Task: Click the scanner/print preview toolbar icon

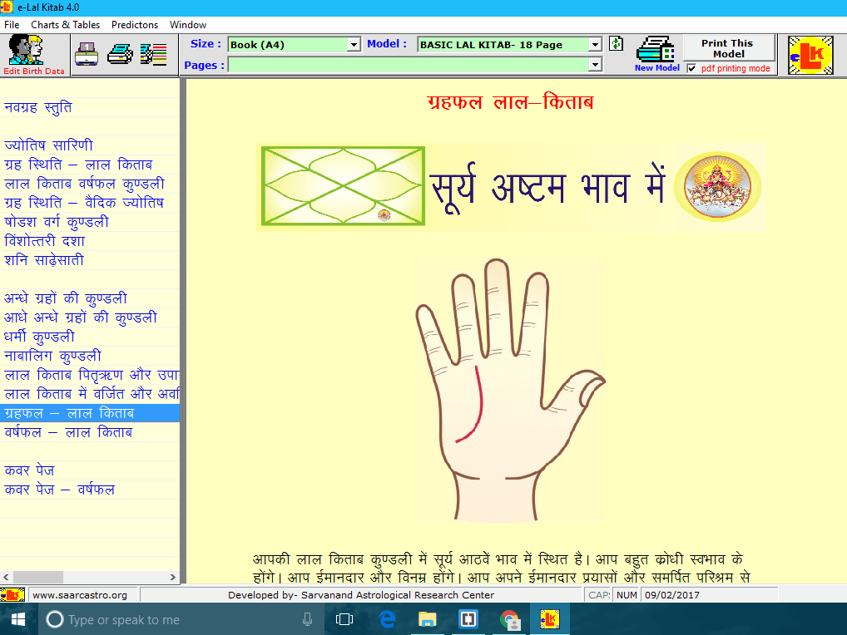Action: click(x=87, y=54)
